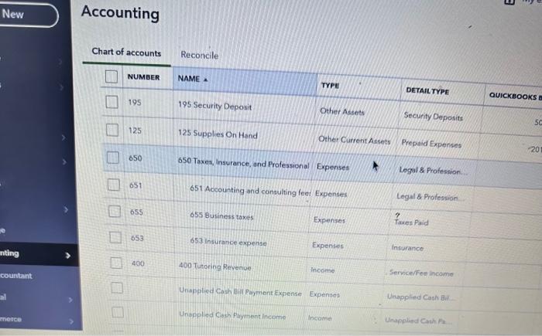This screenshot has width=542, height=336.
Task: Toggle the select-all checkbox in header
Action: (x=111, y=76)
